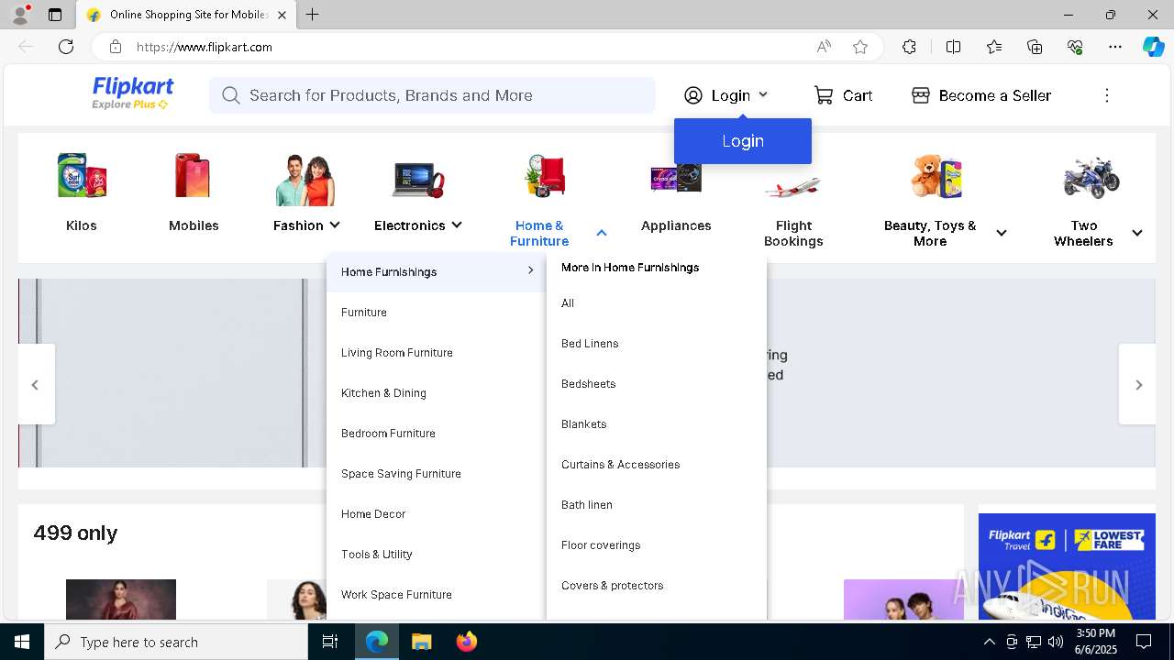Expand the Two Wheelers chevron

[1137, 234]
